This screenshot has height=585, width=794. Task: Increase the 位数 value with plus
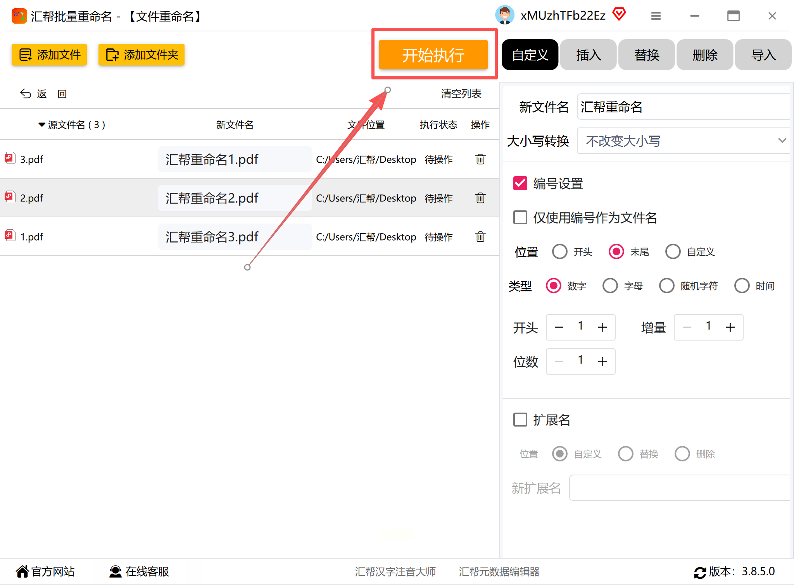602,361
